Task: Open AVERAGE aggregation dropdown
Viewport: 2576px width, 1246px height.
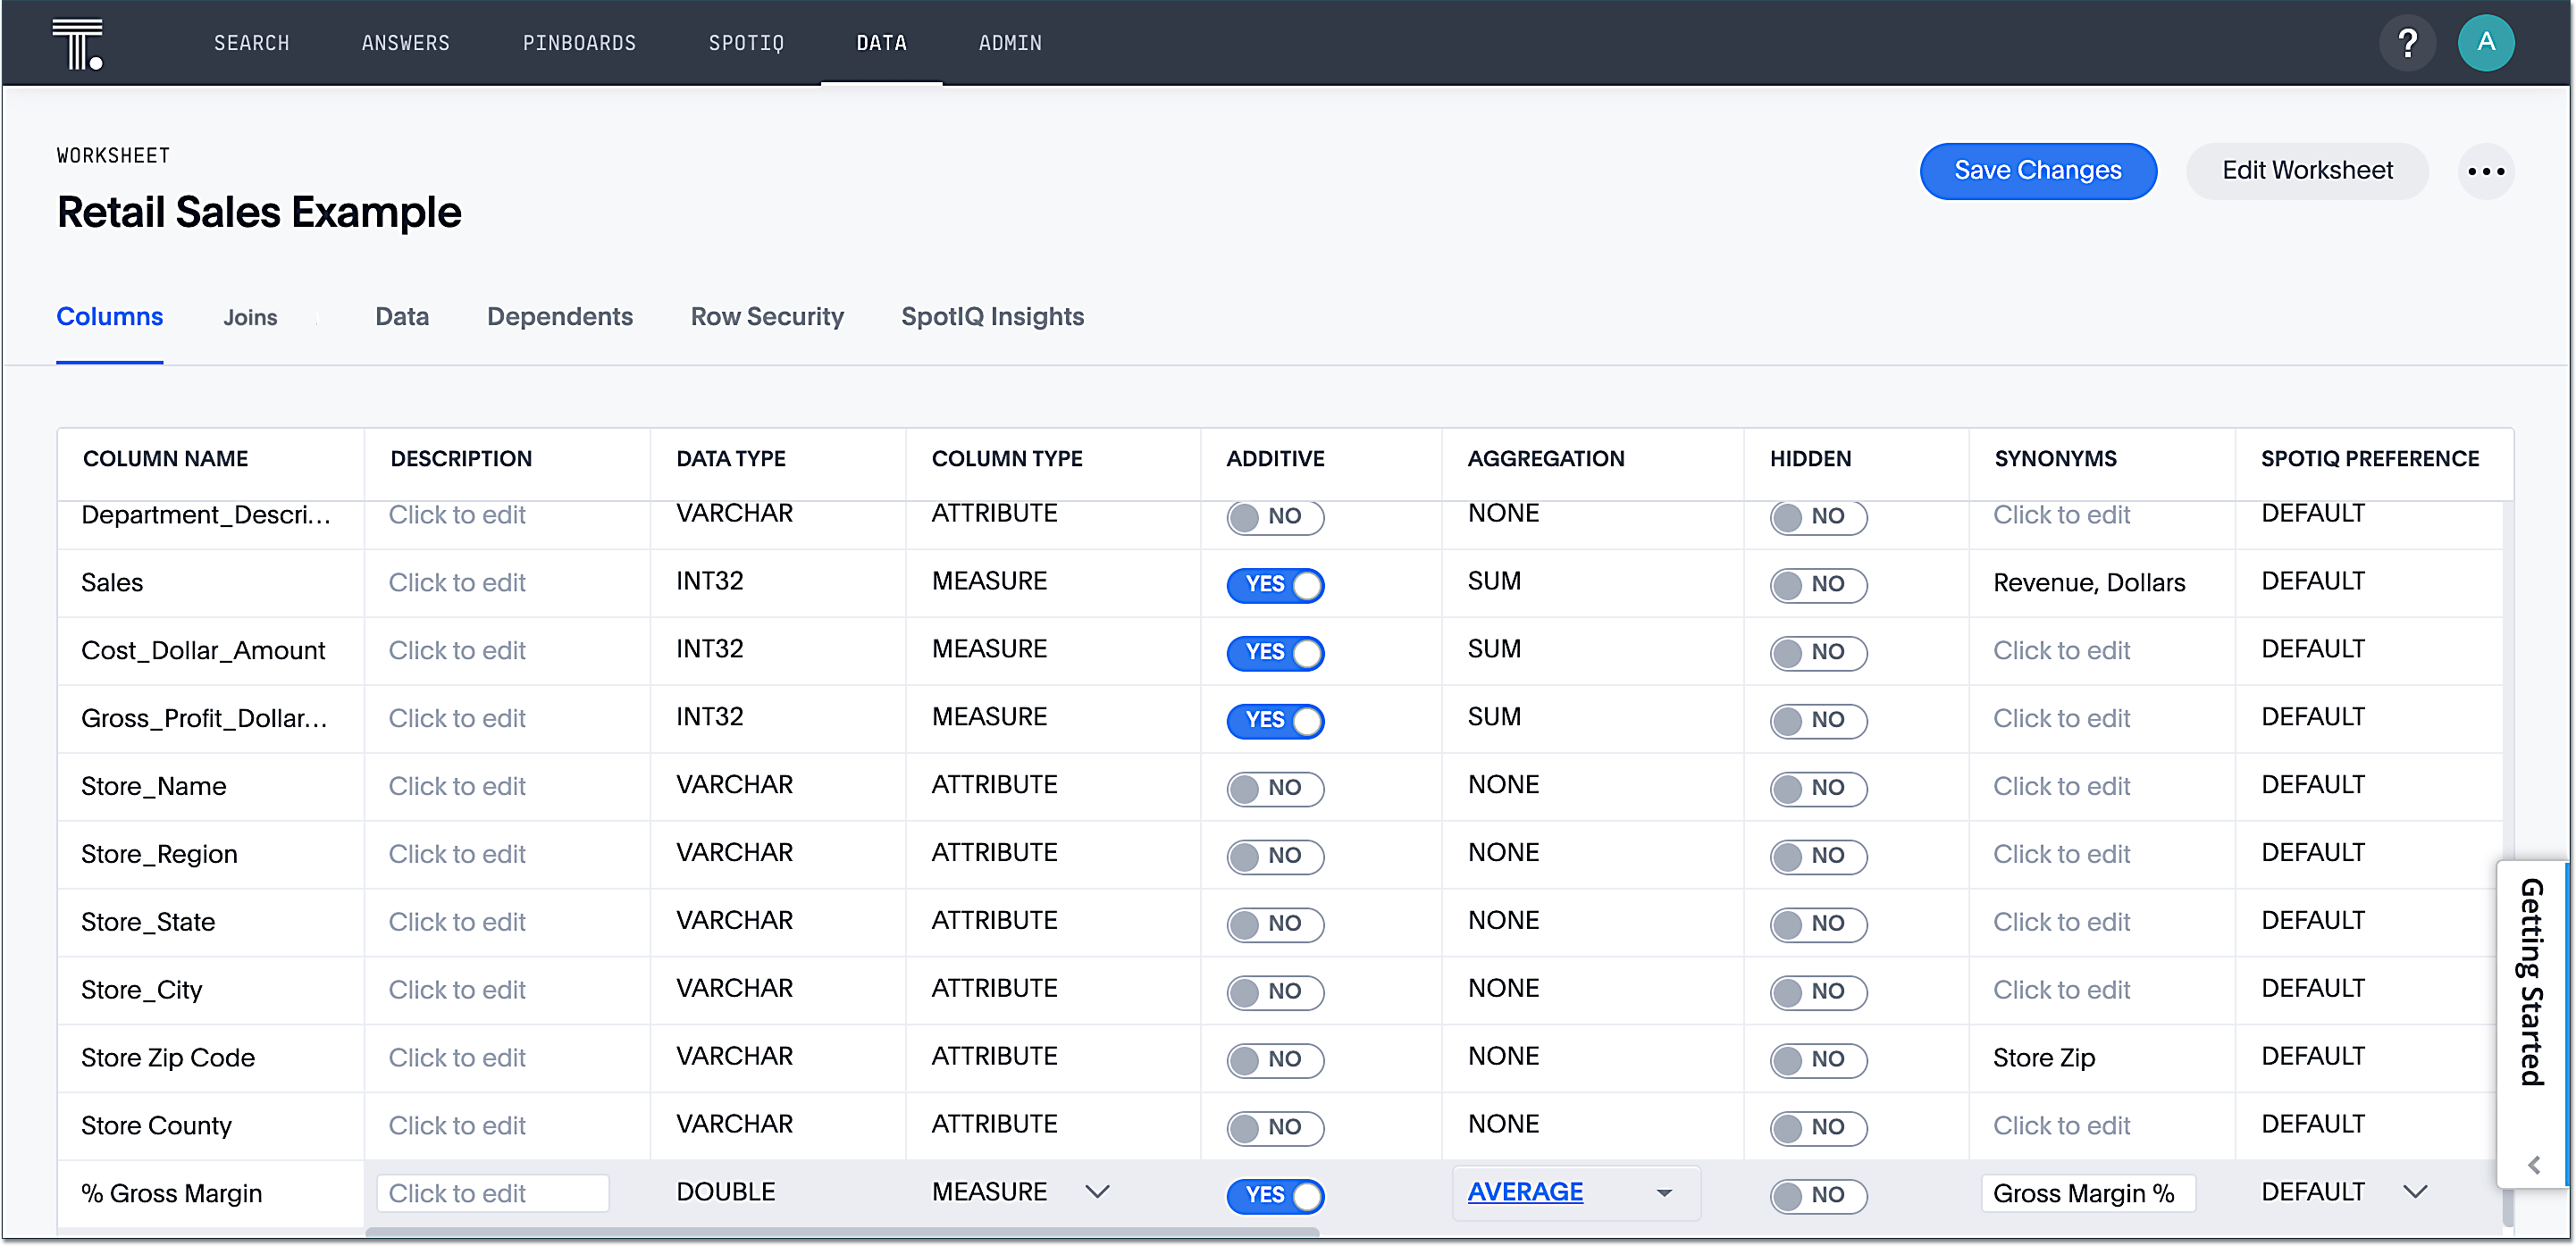Action: pos(1663,1193)
